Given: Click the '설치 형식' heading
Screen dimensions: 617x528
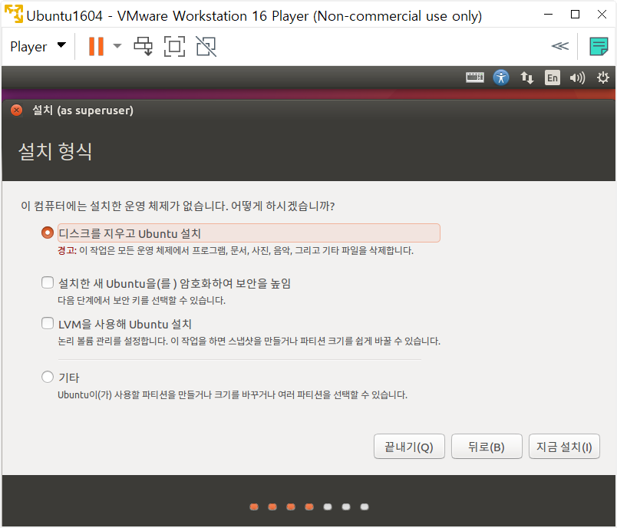Looking at the screenshot, I should (55, 151).
